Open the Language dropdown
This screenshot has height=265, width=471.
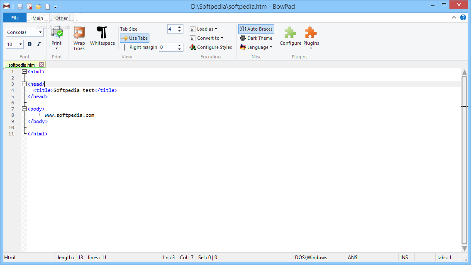tap(256, 47)
